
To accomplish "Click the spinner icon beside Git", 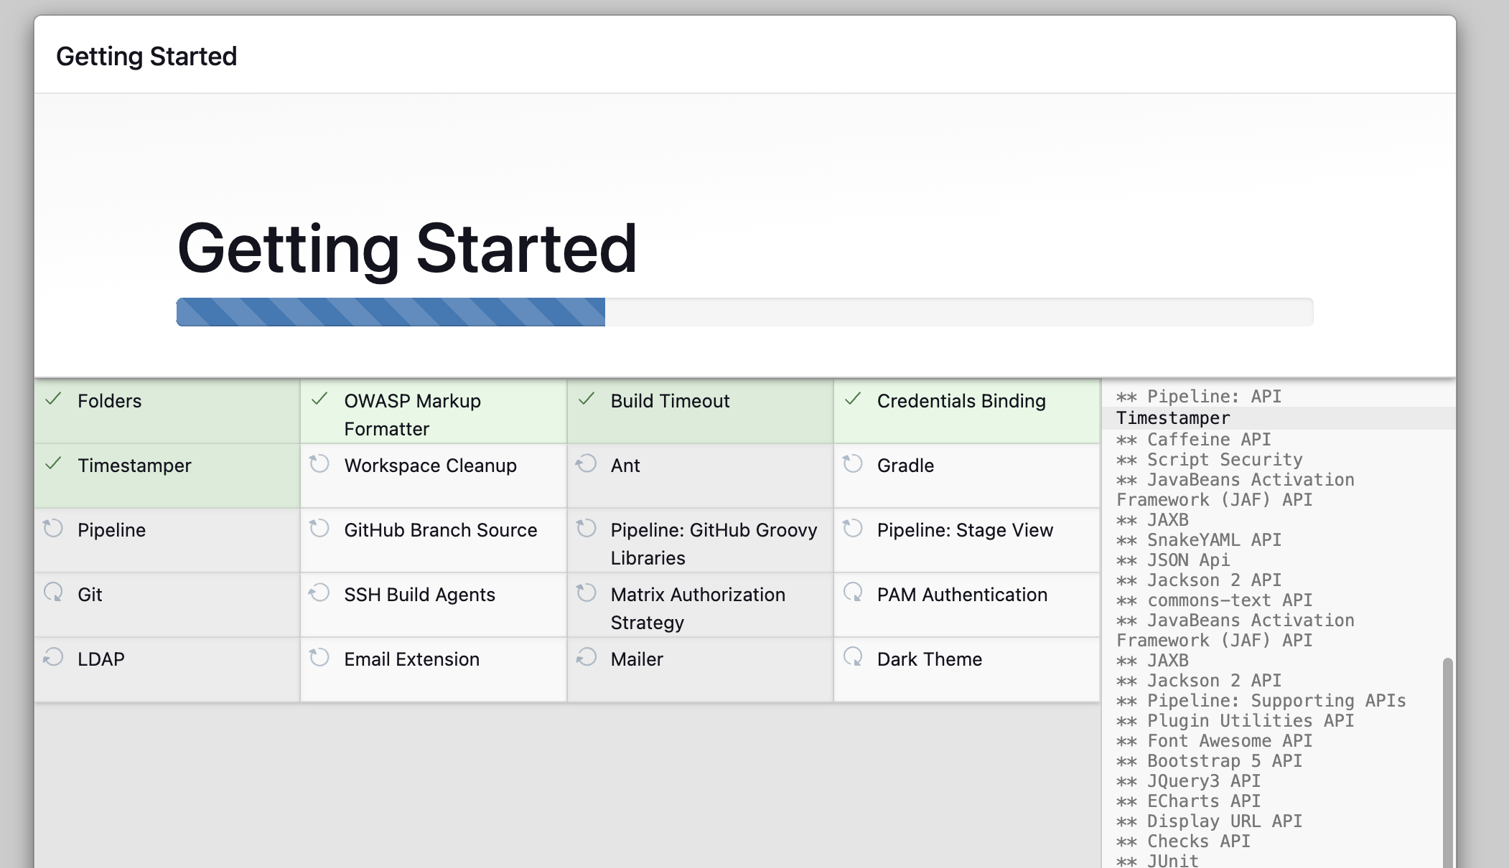I will (x=53, y=593).
